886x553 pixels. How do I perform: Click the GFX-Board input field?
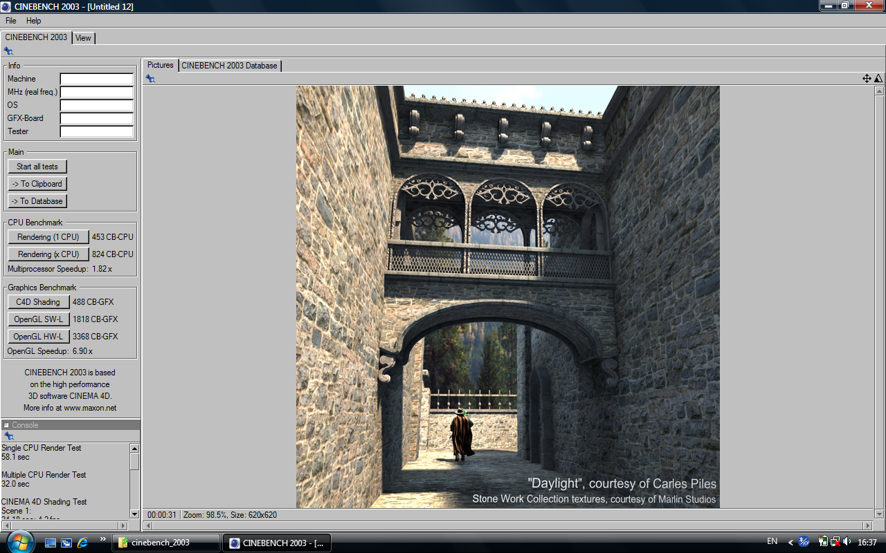[97, 118]
